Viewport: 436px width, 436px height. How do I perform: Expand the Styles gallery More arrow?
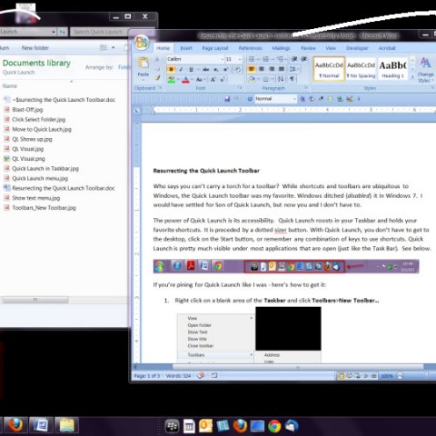point(412,77)
